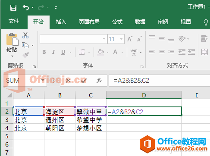
Task: Open the 审阅 tab
Action: pyautogui.click(x=163, y=22)
